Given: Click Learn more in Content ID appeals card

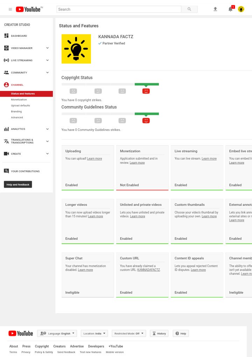Looking at the screenshot, I should coord(198,270).
